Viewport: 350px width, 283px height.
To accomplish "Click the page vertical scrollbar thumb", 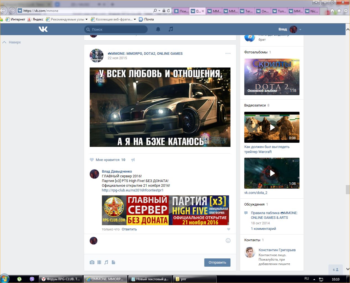I will [348, 189].
